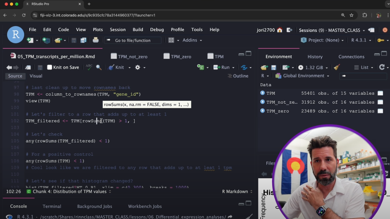Open the Chunk 4 navigation dropdown
Screen dimensions: 390x219
point(69,192)
